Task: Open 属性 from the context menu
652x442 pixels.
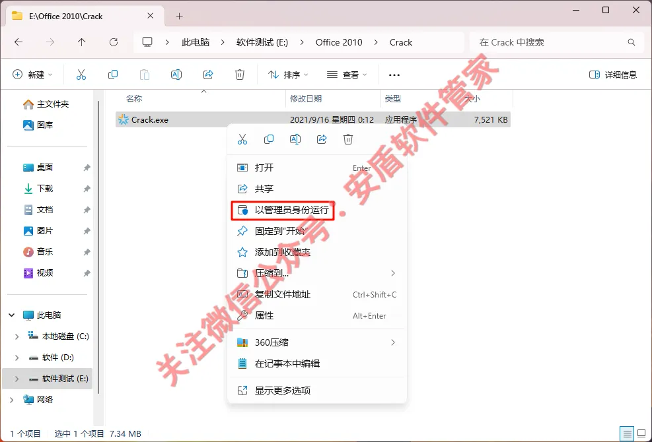Action: point(317,316)
